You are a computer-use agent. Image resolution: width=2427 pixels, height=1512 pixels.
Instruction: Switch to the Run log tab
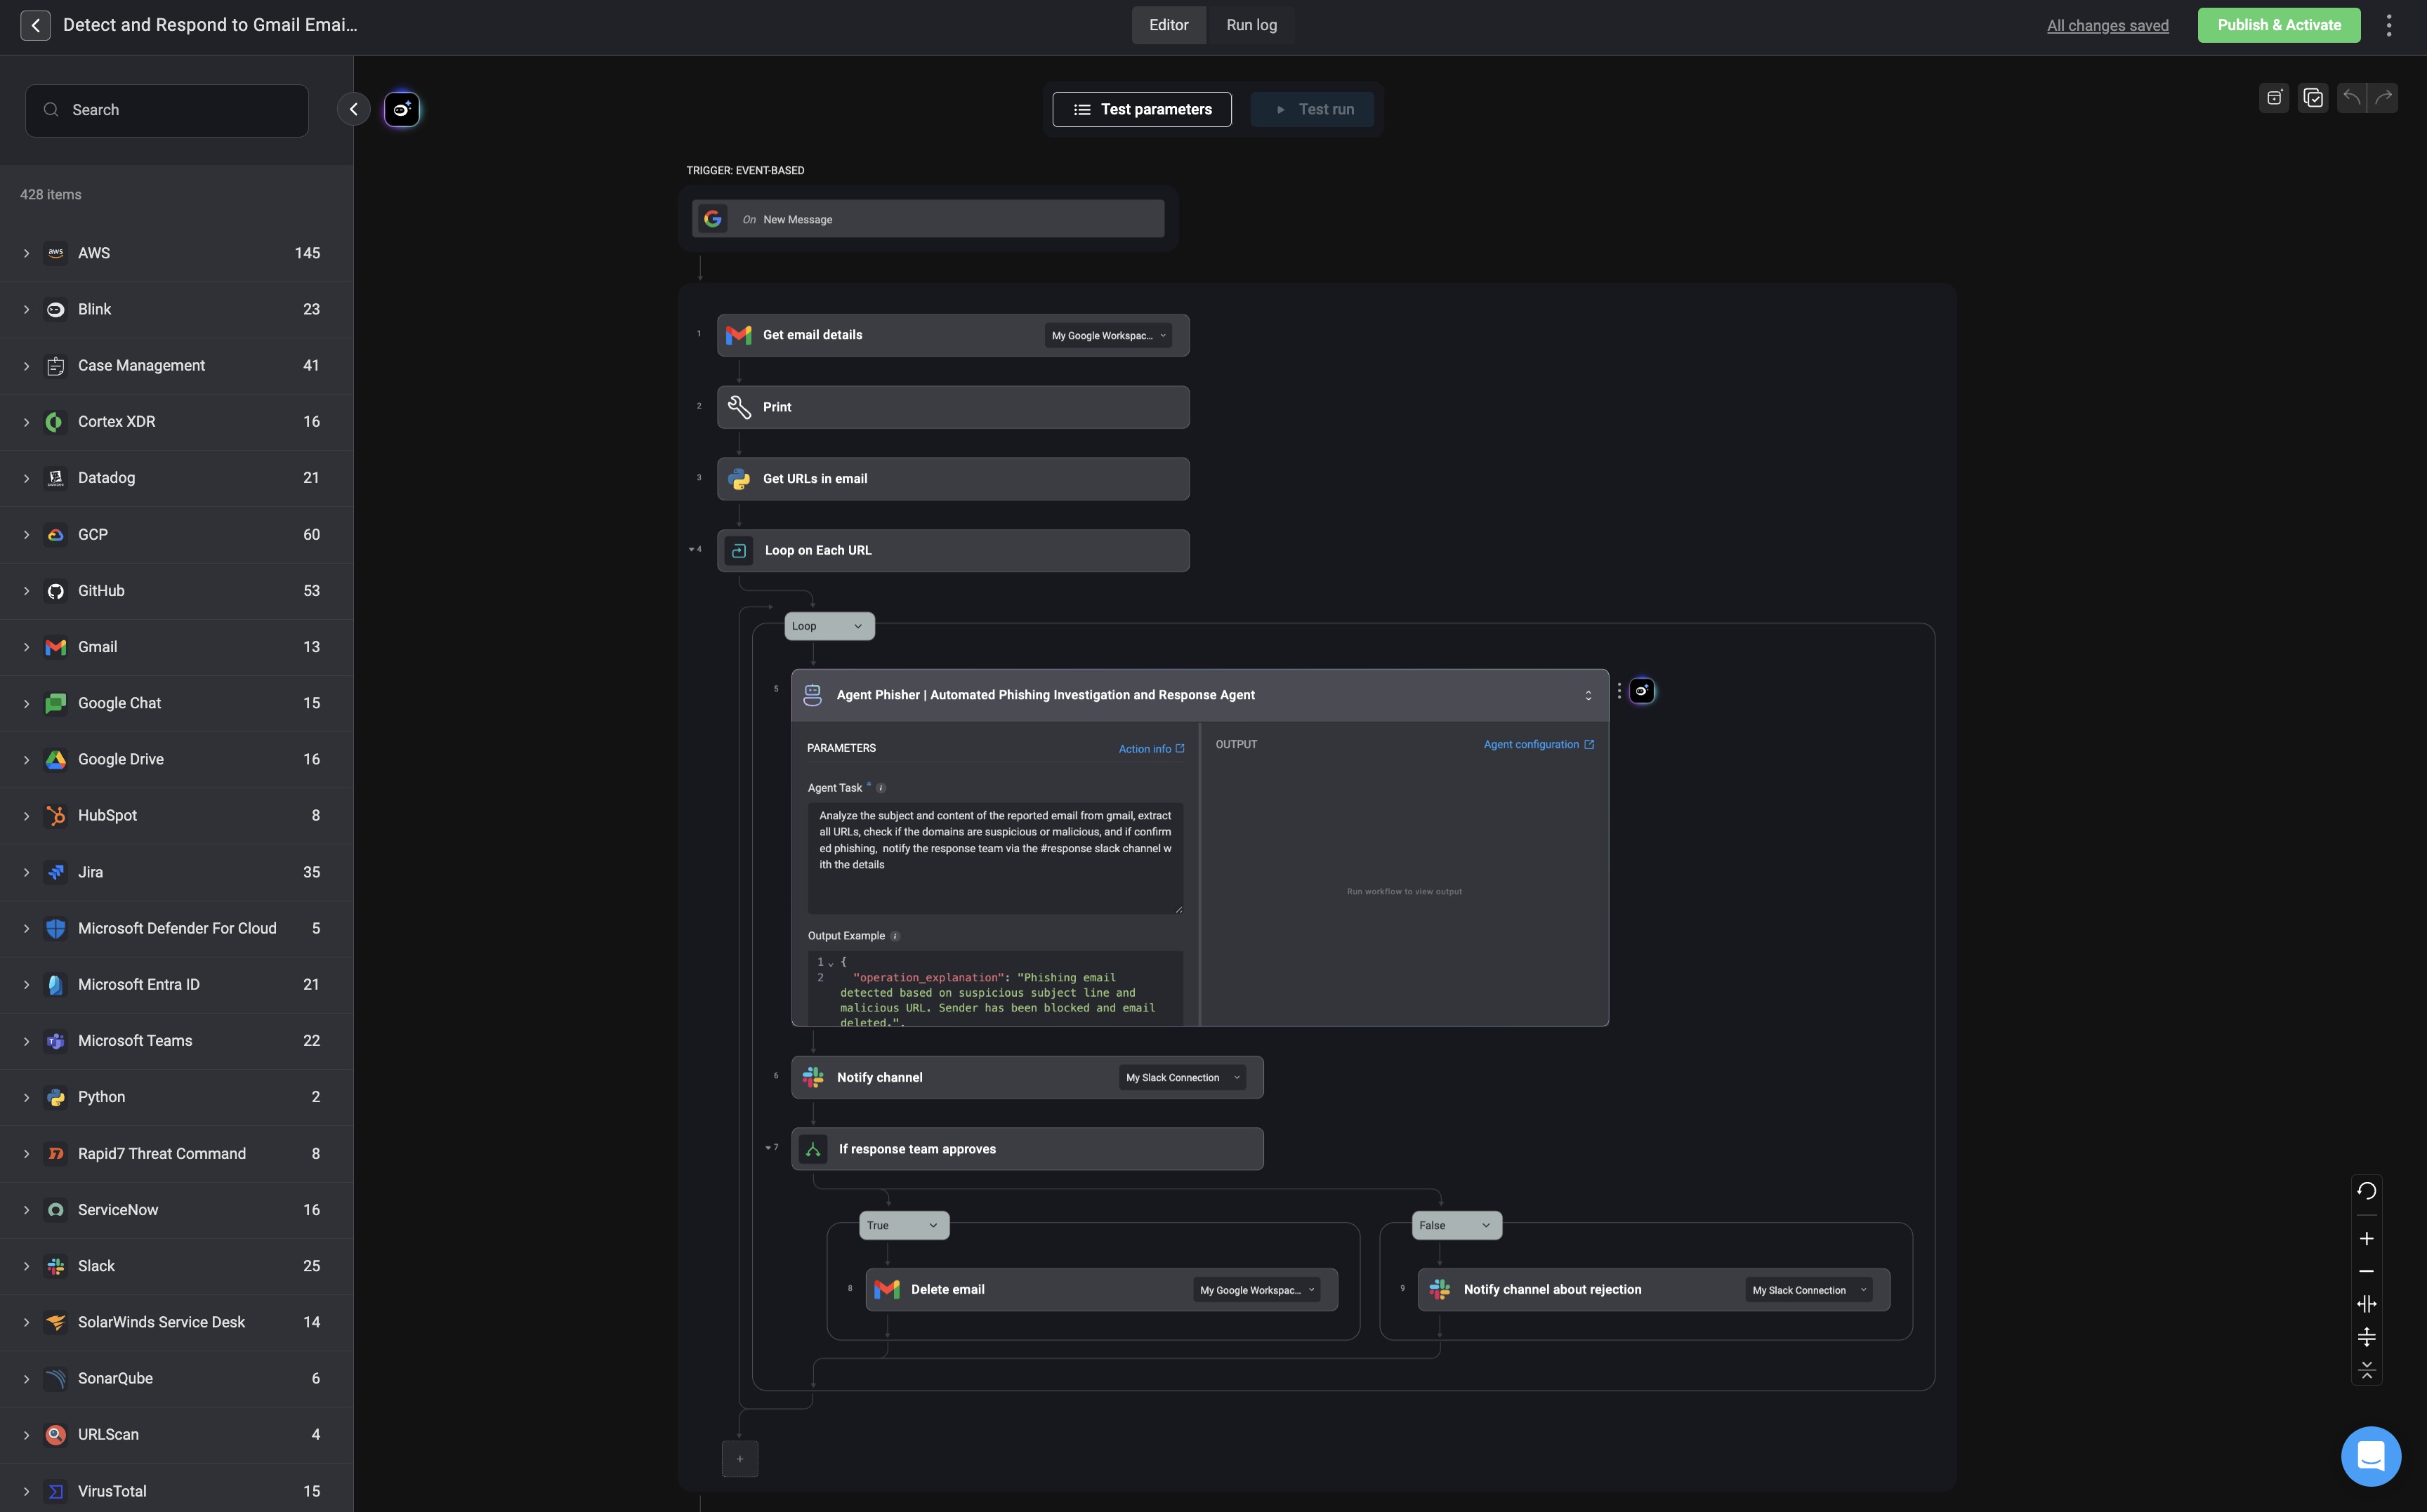point(1251,25)
